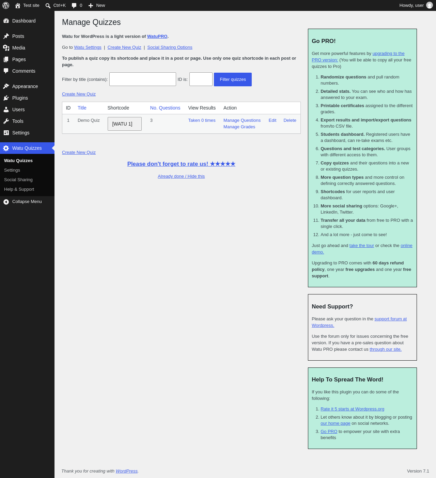Click the Settings sliders icon in sidebar

click(6, 133)
